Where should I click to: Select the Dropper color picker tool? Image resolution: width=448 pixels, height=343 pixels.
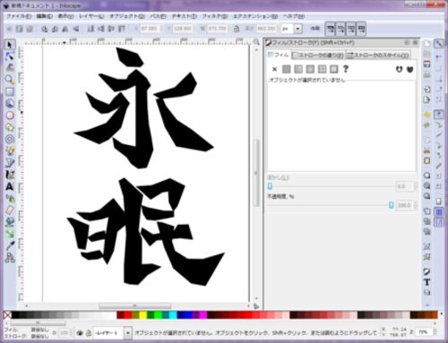[x=10, y=245]
